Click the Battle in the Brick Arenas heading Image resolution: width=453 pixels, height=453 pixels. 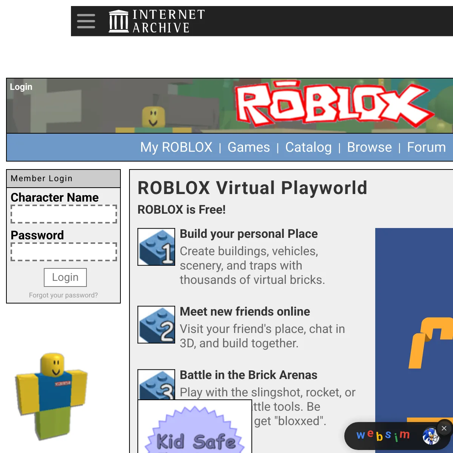tap(249, 375)
